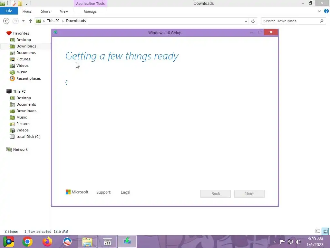Screen dimensions: 330x248
Task: Click the Forward navigation arrow in Explorer
Action: [x=15, y=21]
